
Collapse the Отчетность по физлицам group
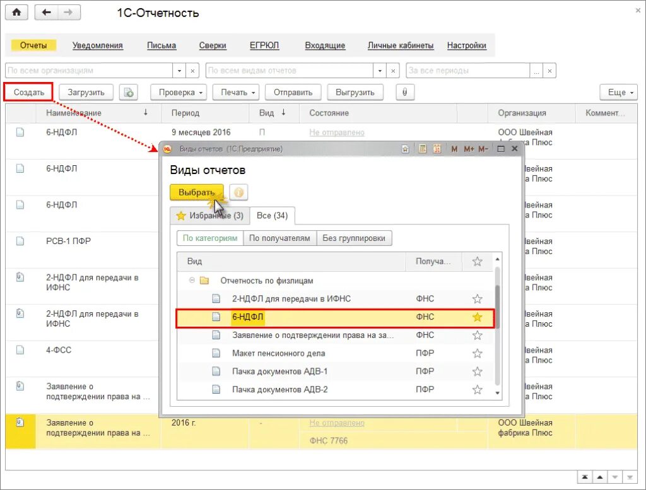[192, 280]
